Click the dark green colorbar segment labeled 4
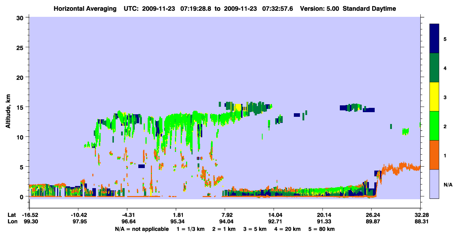Viewport: 467px width, 239px height. pyautogui.click(x=434, y=68)
